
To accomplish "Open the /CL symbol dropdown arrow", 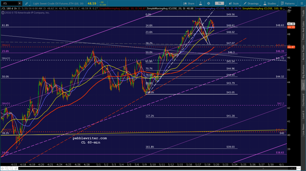I will point(19,3).
